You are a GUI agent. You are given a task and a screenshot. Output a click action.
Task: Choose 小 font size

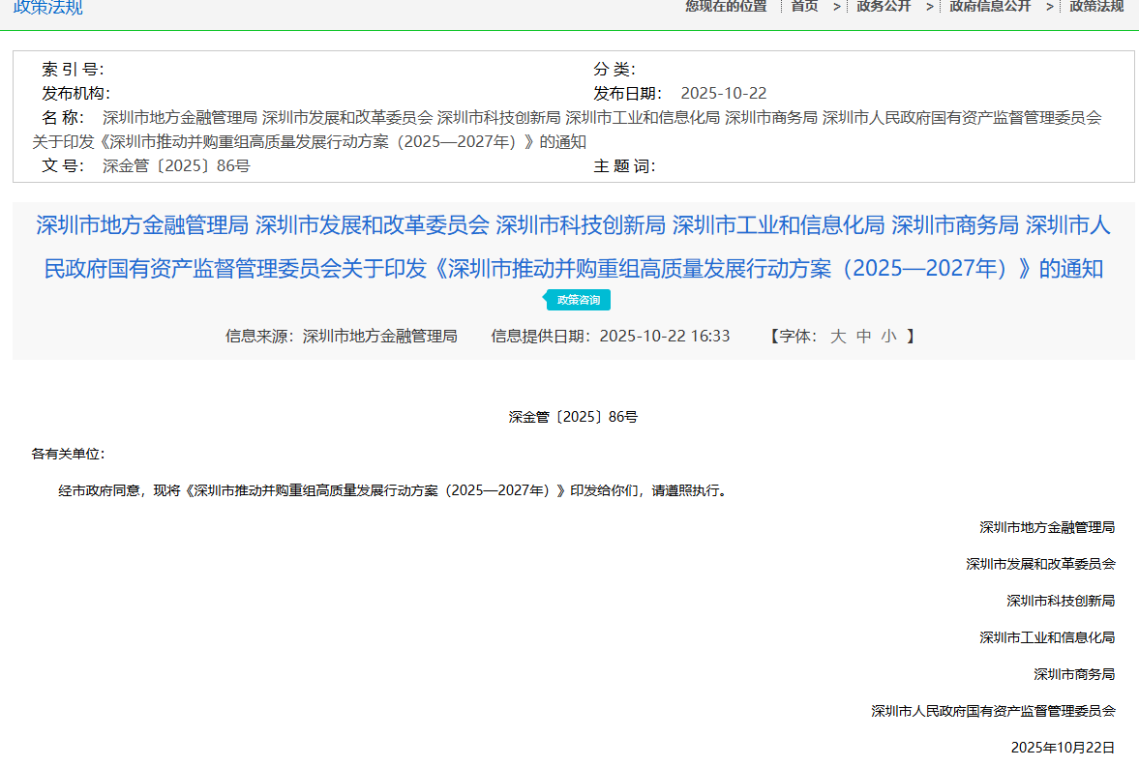click(888, 337)
